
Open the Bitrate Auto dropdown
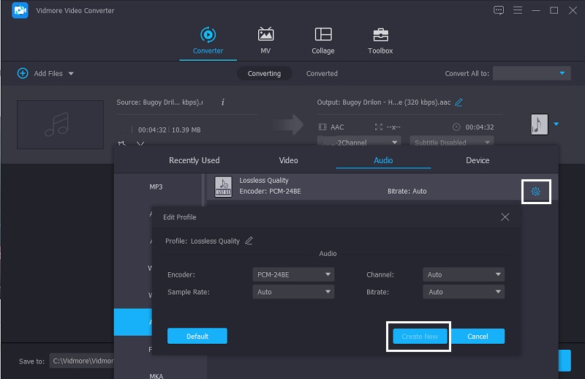click(464, 292)
